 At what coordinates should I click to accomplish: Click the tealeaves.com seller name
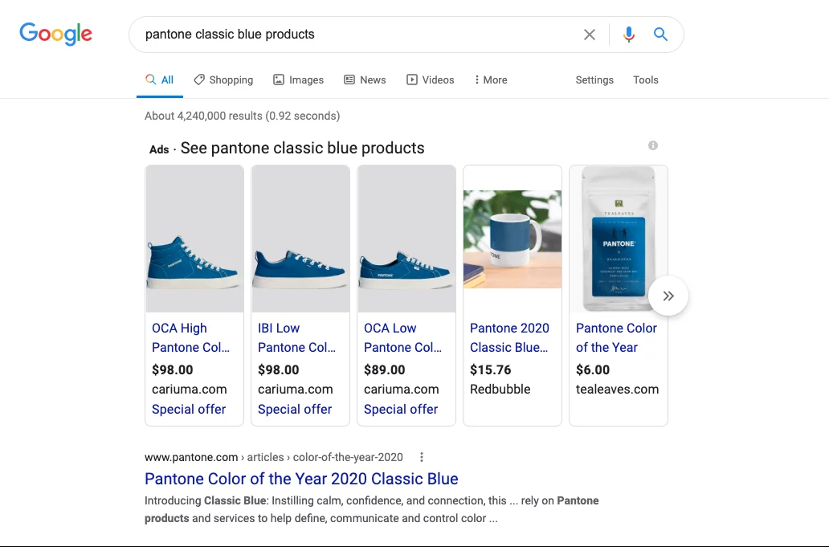[618, 390]
